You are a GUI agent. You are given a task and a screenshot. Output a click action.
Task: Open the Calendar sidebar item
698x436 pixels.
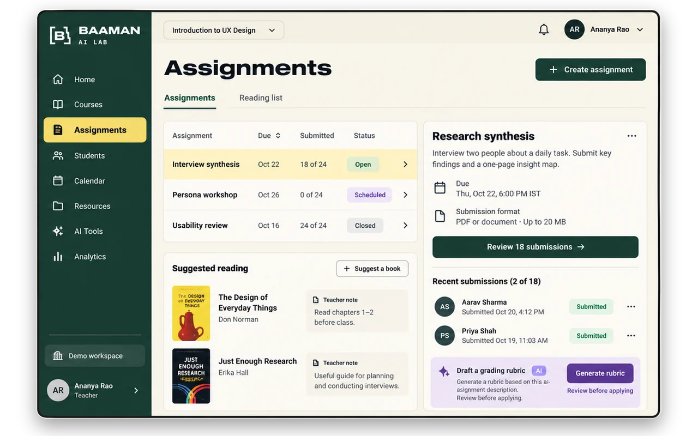[89, 181]
